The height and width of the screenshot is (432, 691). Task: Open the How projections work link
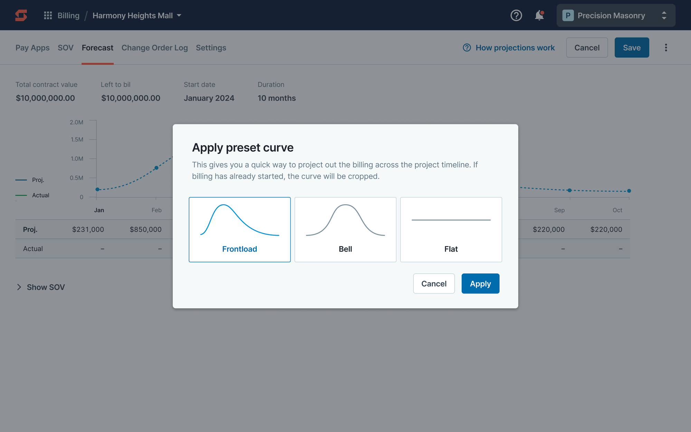pos(515,47)
